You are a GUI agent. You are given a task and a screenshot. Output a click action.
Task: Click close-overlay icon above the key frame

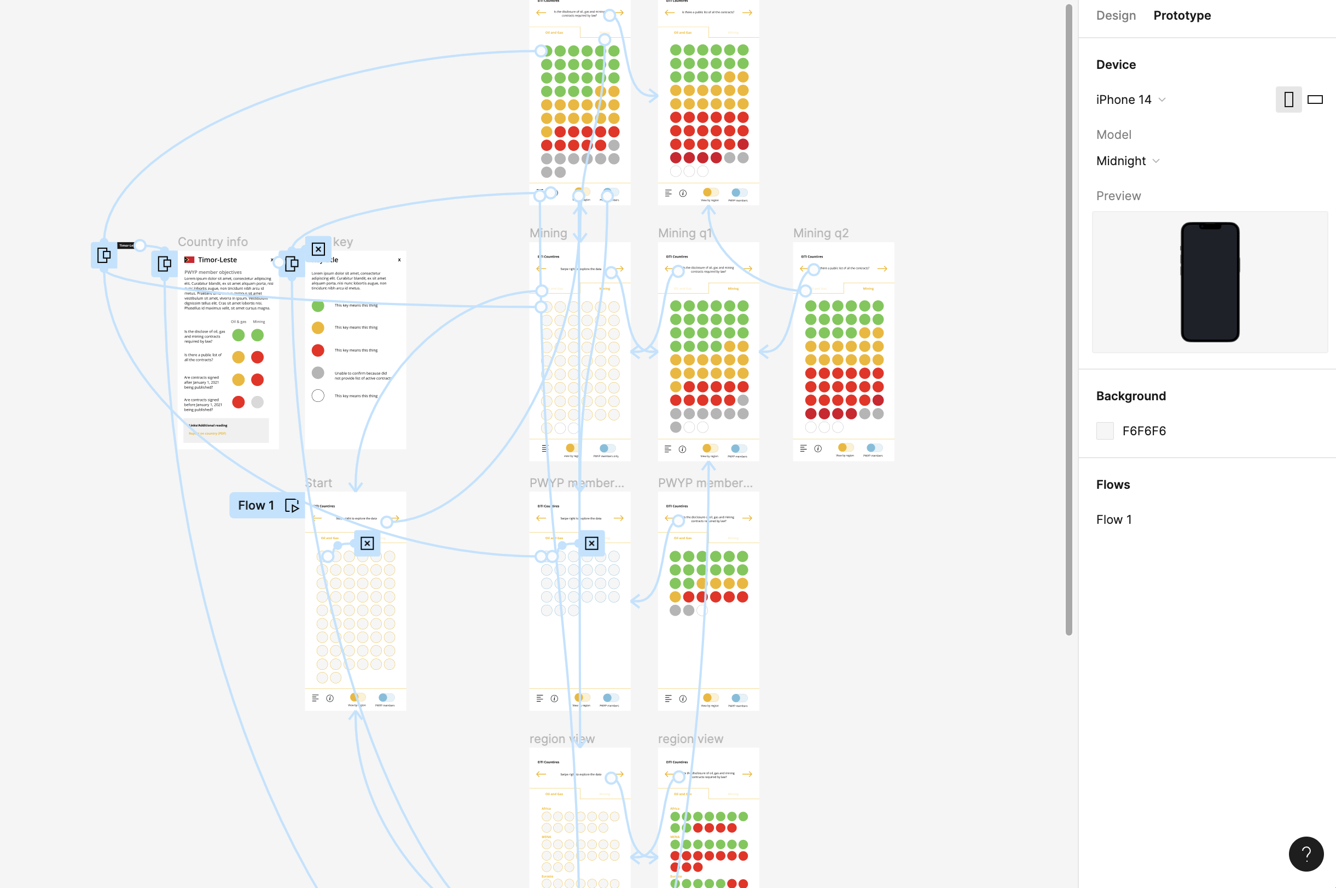(318, 249)
